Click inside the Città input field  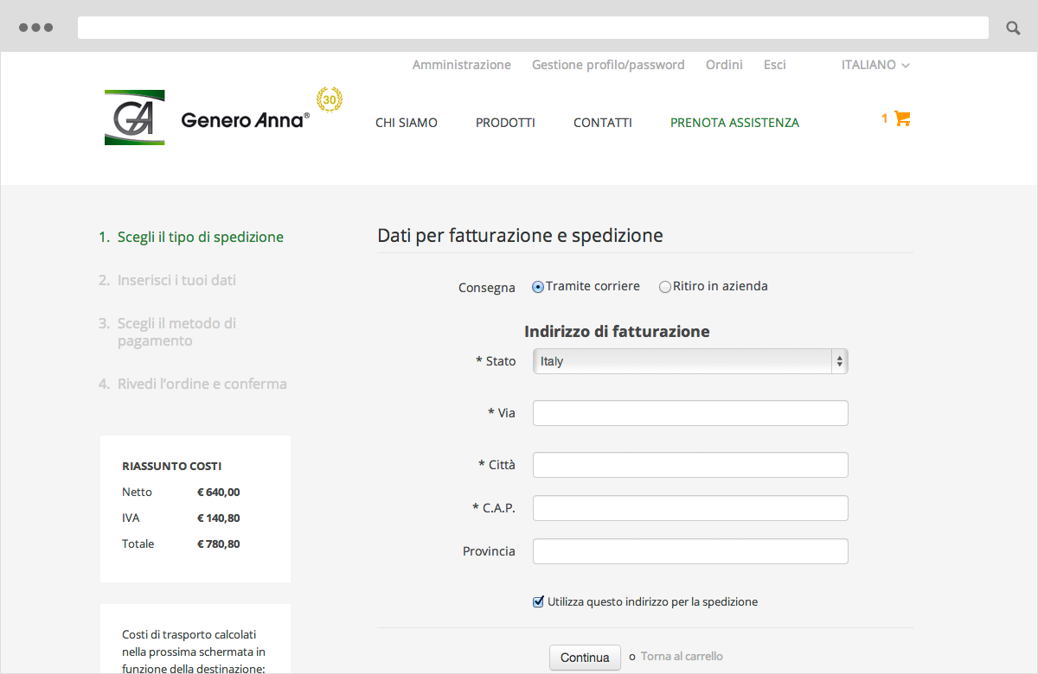pos(689,464)
